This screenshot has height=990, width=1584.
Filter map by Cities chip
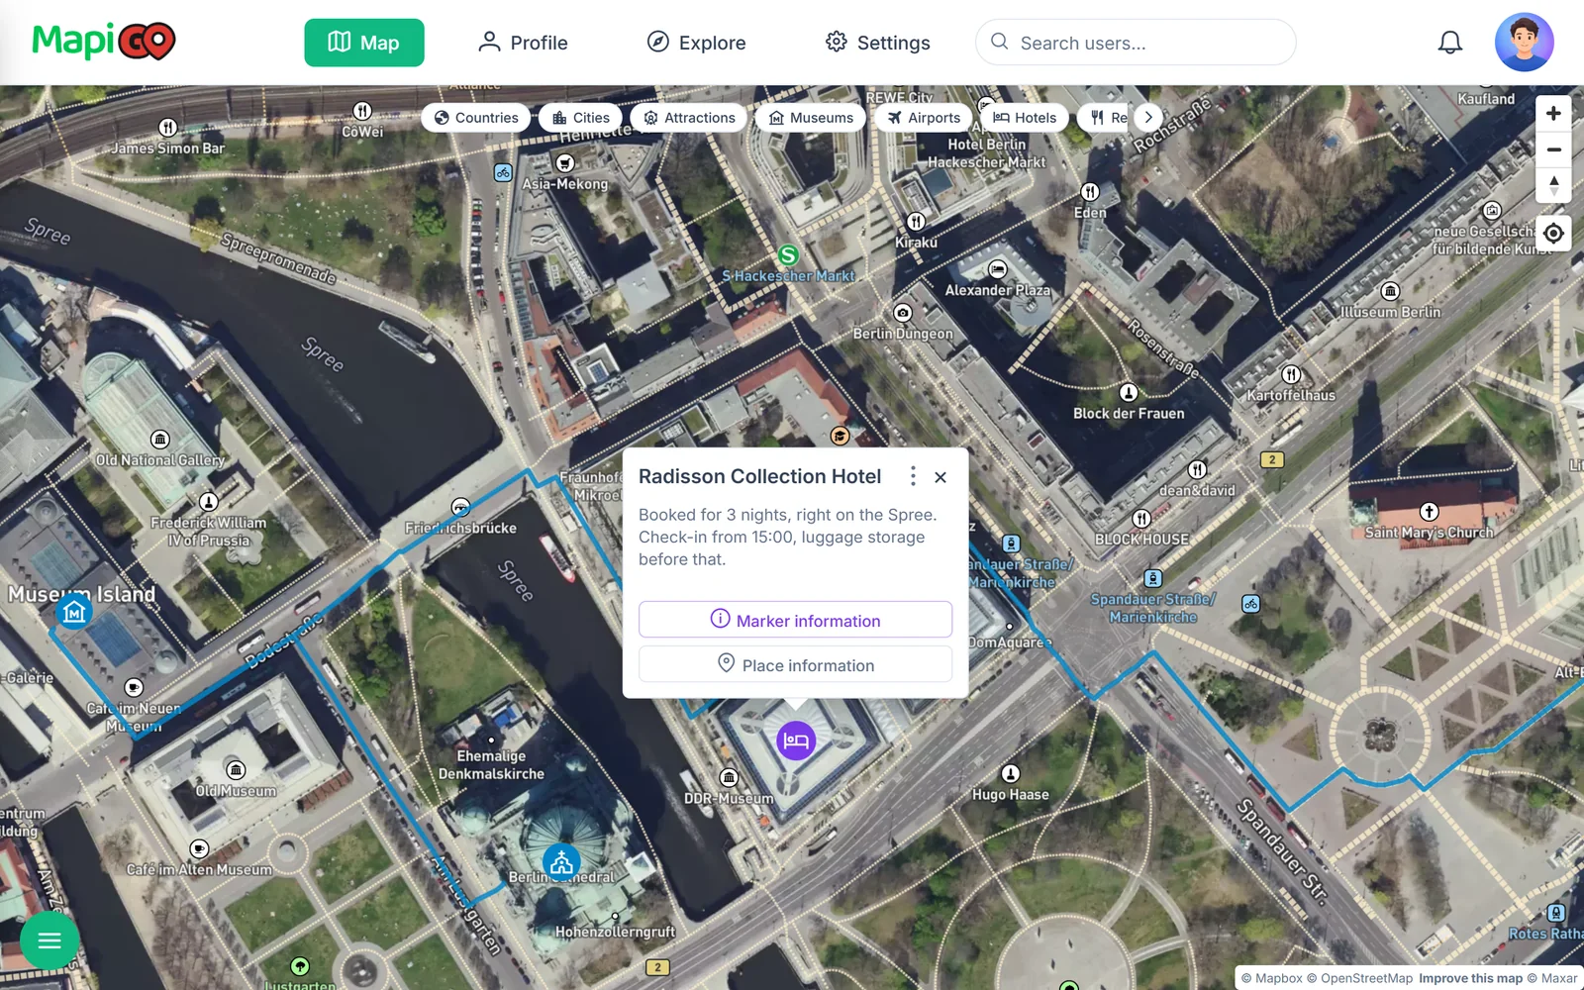[581, 118]
